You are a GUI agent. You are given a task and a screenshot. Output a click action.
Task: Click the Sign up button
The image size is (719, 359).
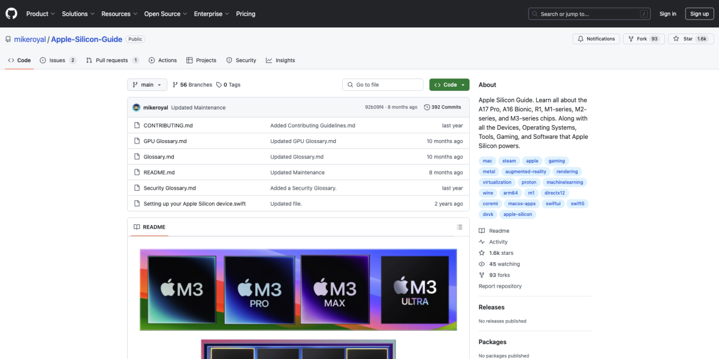click(699, 14)
